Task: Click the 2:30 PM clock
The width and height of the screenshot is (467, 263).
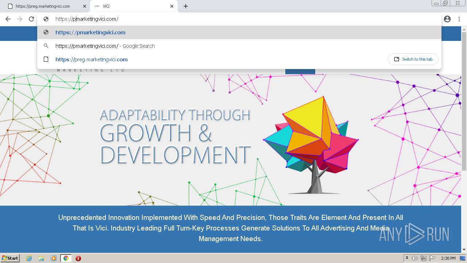Action: pos(448,258)
